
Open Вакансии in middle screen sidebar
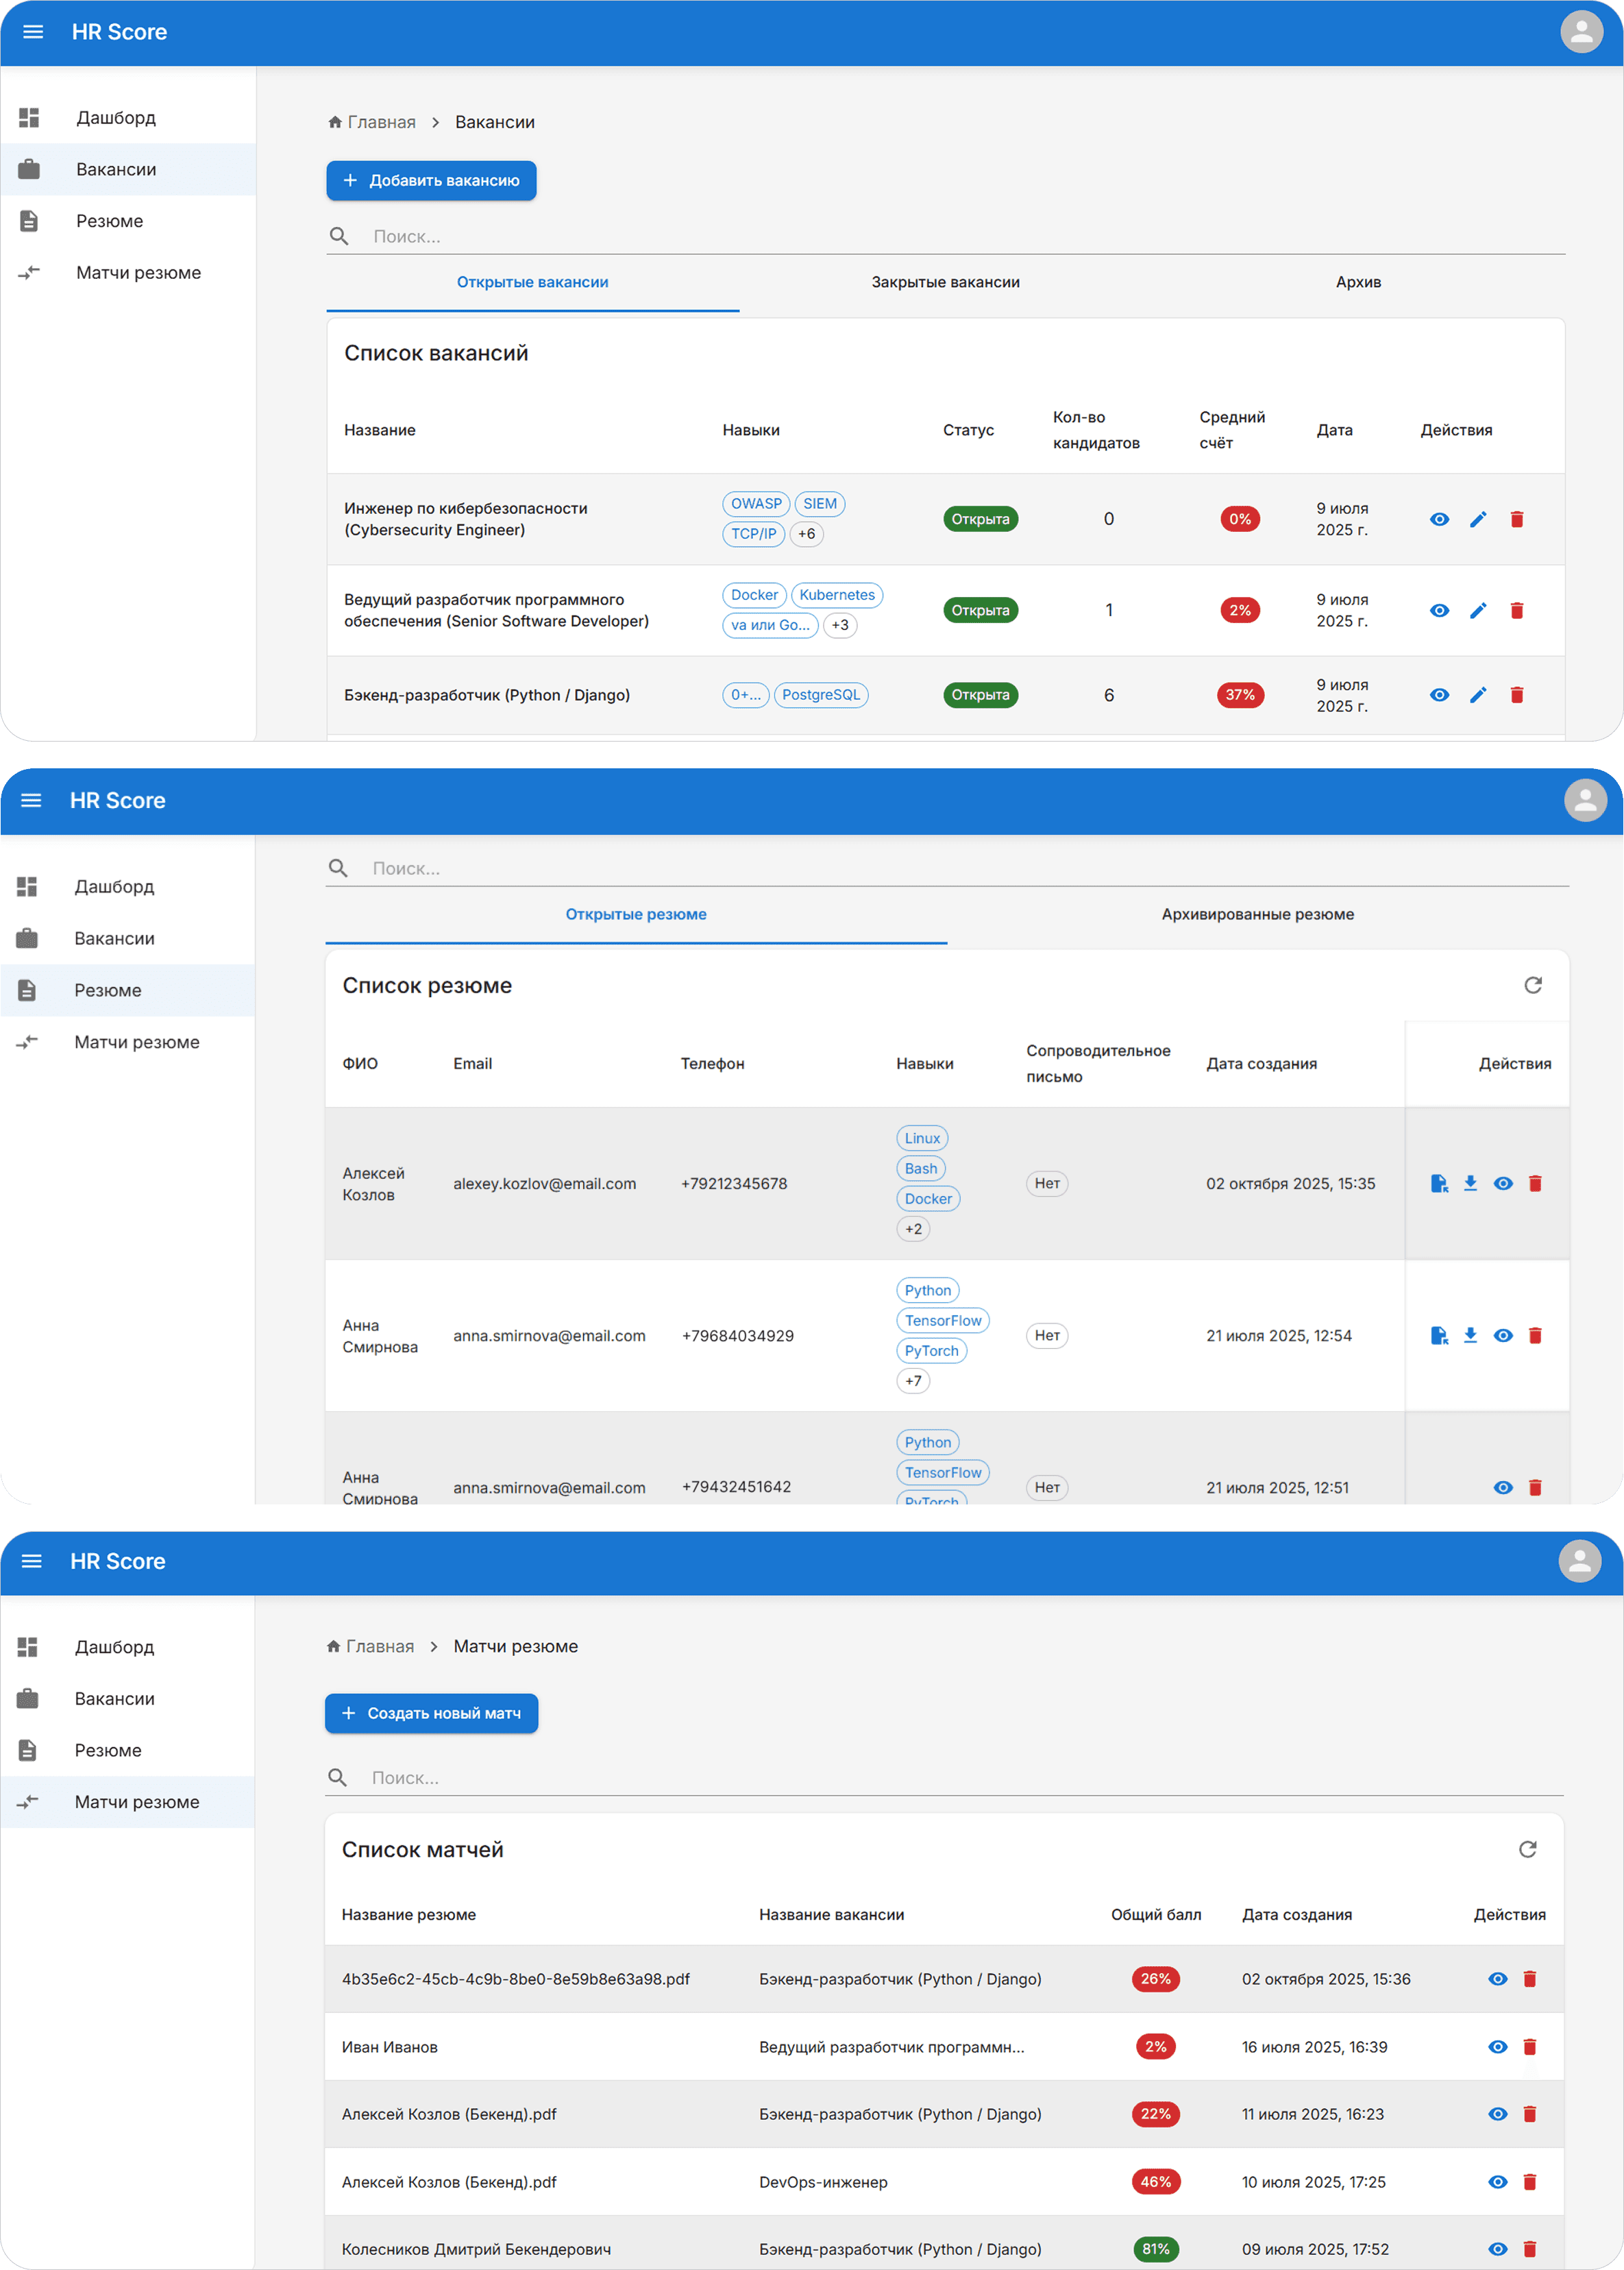tap(127, 938)
